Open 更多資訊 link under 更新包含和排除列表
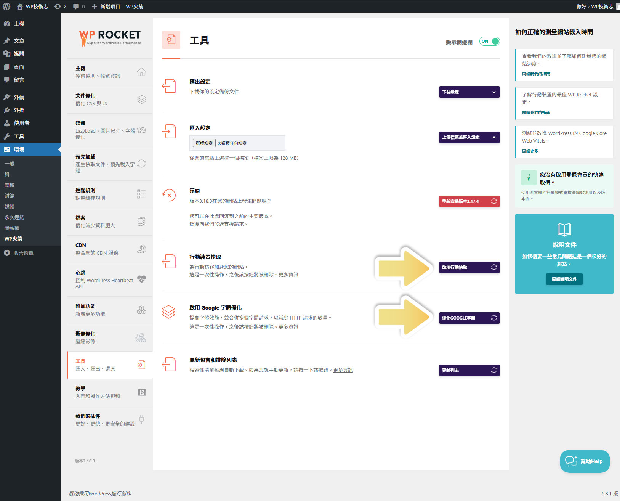 pyautogui.click(x=343, y=370)
